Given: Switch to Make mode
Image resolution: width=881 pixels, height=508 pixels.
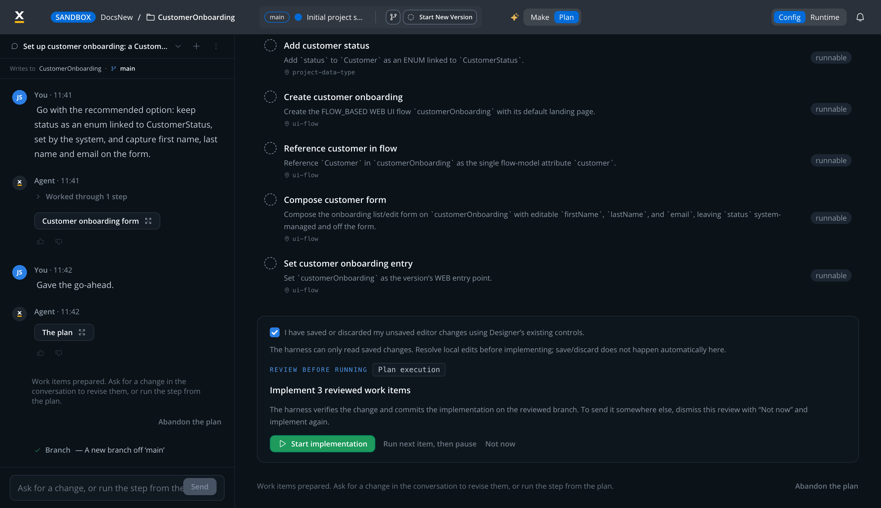Looking at the screenshot, I should coord(540,17).
